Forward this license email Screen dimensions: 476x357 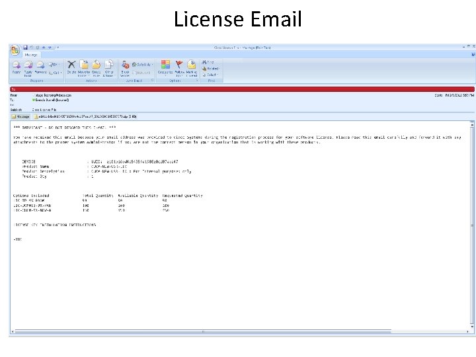40,68
